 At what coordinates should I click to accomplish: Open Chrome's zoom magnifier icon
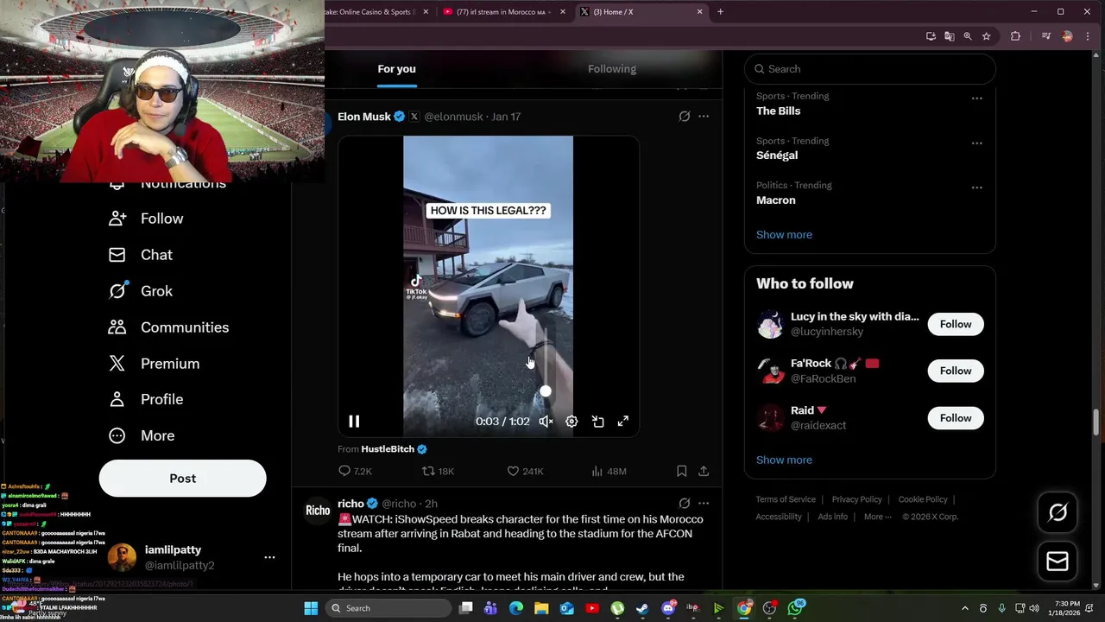tap(968, 36)
